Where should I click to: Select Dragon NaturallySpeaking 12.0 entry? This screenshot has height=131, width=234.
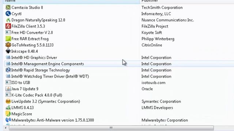[x=38, y=20]
